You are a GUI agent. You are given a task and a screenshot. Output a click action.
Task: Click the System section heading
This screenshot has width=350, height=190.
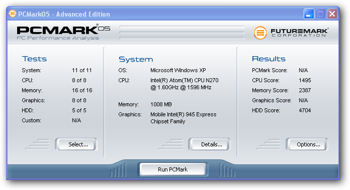[x=136, y=59]
